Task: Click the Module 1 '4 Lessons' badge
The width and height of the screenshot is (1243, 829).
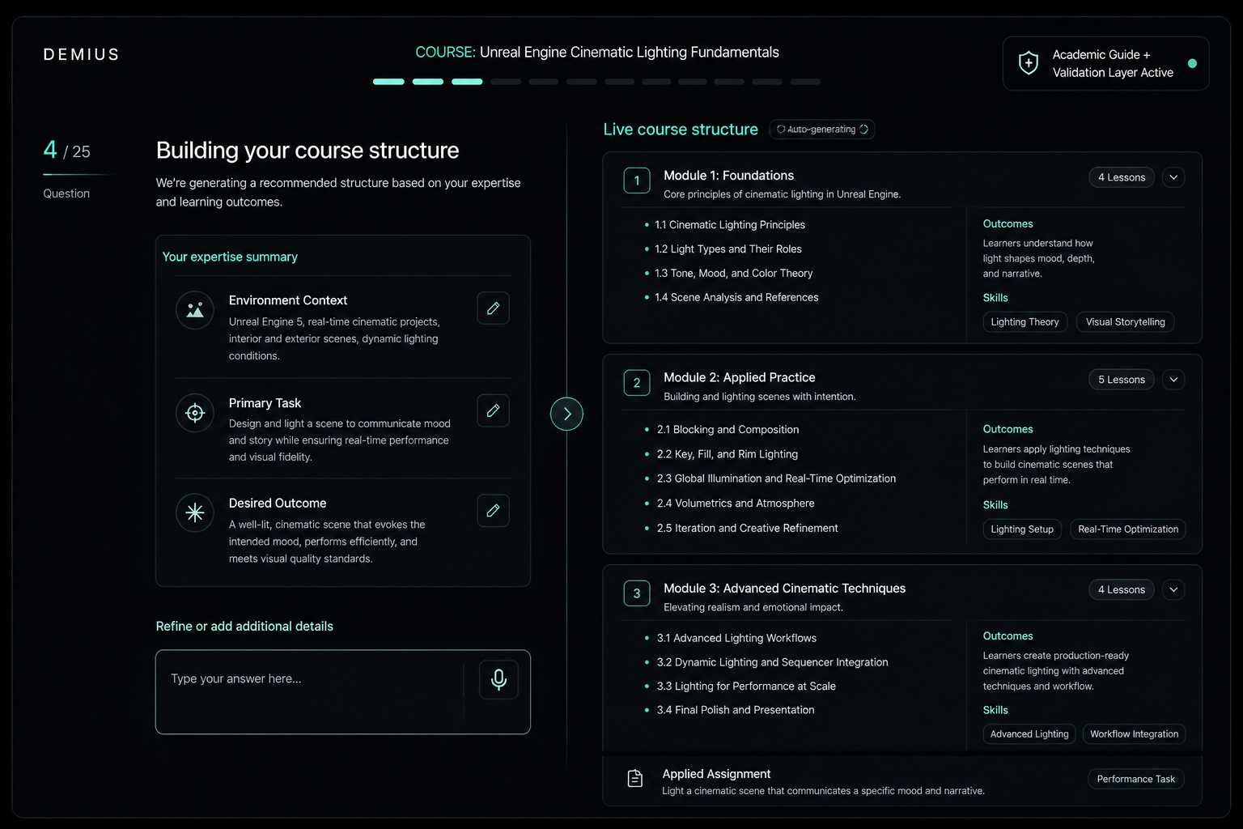Action: 1122,177
